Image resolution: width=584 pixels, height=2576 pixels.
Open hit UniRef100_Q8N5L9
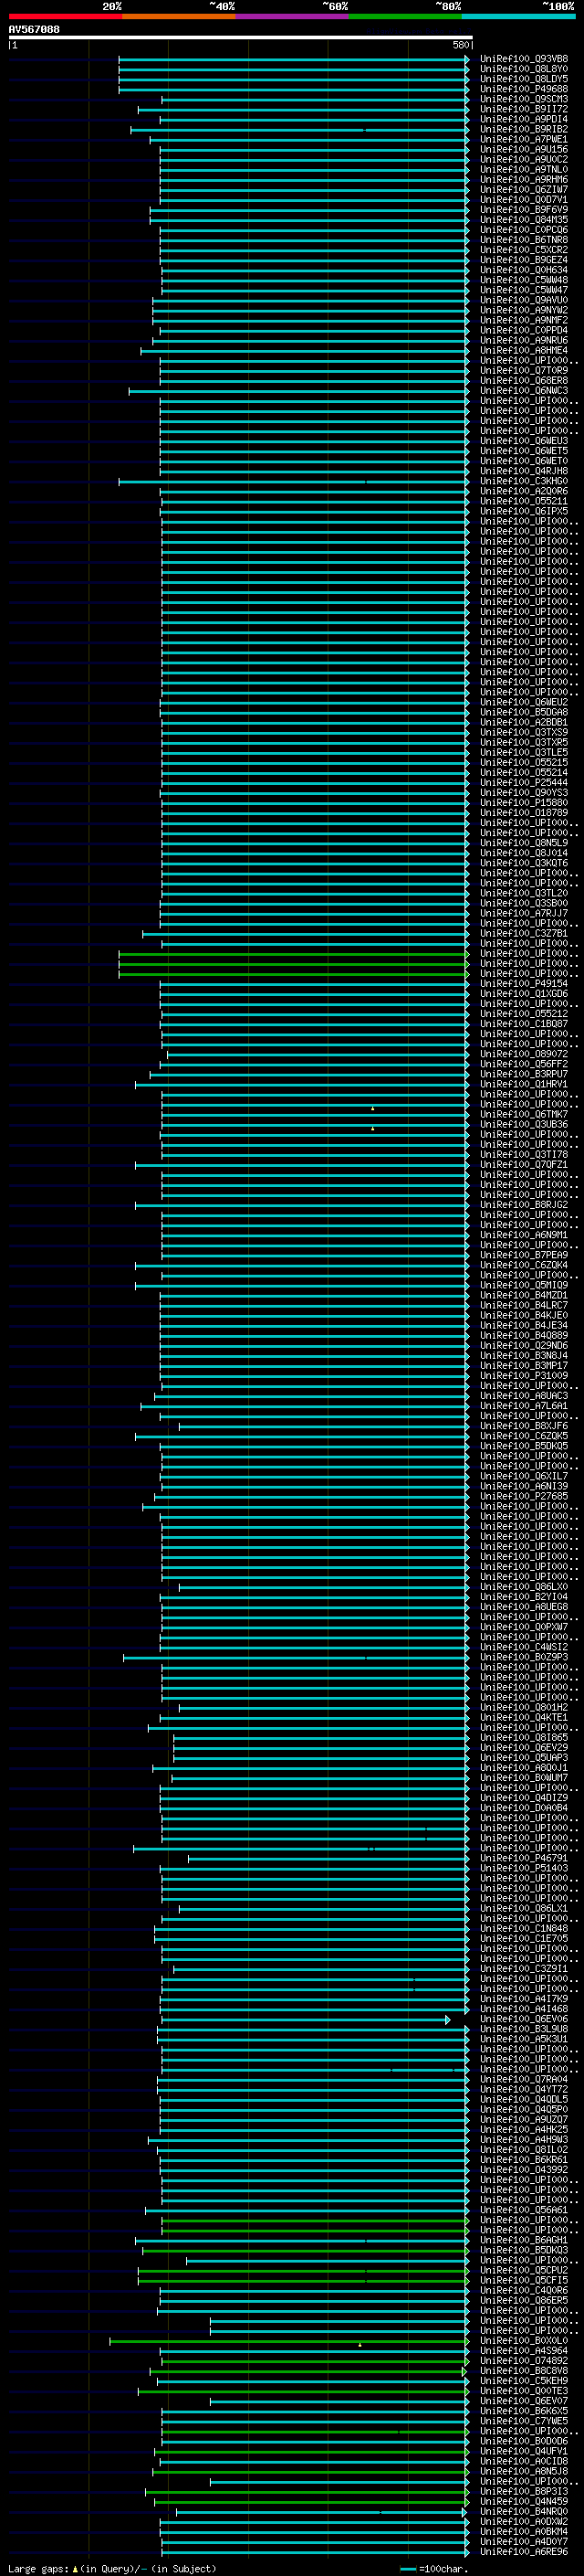pos(524,843)
